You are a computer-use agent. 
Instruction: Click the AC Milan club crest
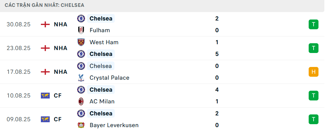pos(81,101)
